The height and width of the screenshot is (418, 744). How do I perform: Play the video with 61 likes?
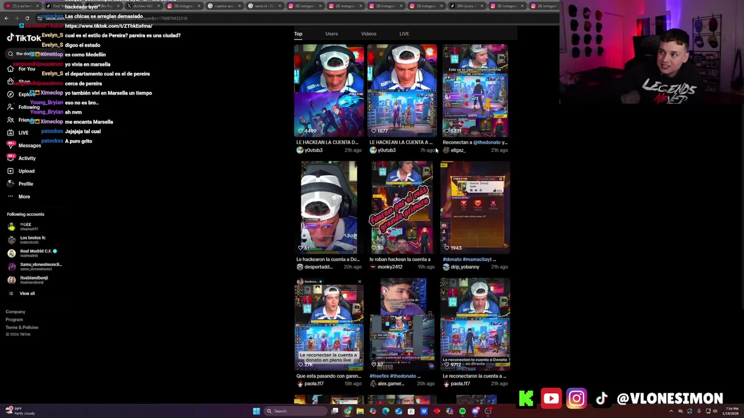pos(329,207)
